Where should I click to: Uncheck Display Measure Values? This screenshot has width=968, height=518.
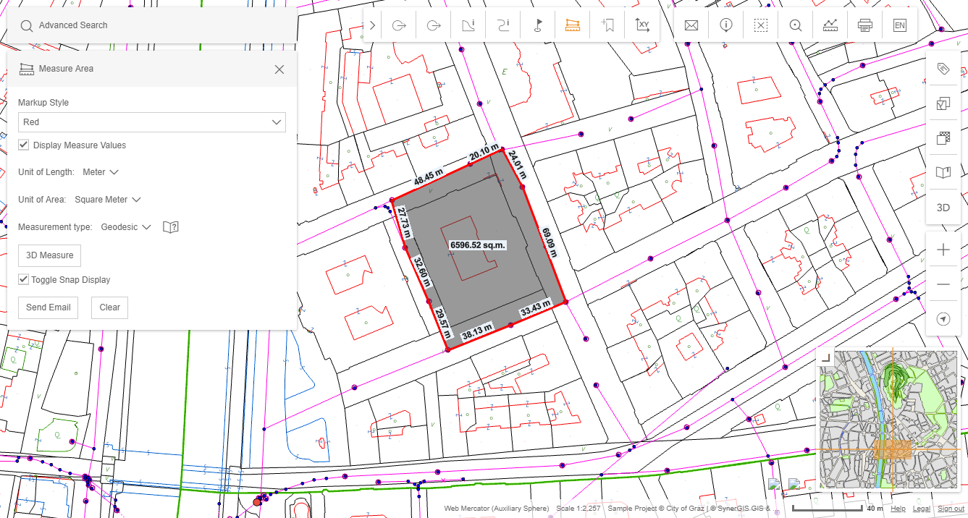point(23,145)
